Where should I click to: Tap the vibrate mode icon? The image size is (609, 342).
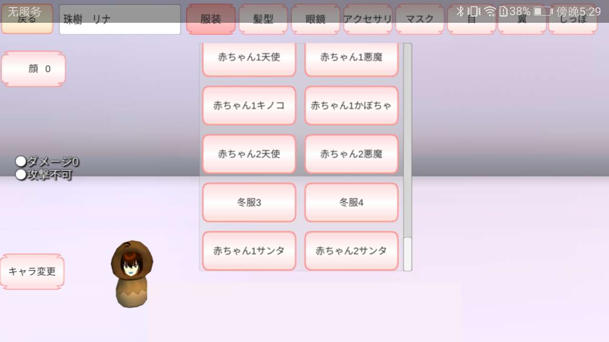point(473,11)
